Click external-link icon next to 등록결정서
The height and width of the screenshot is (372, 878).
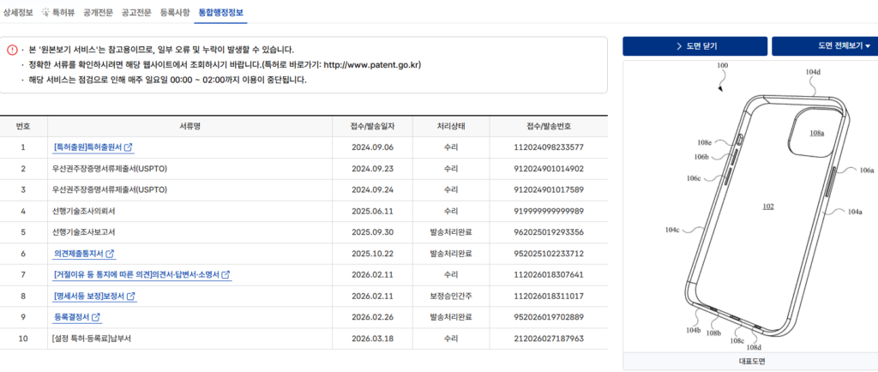(x=96, y=317)
